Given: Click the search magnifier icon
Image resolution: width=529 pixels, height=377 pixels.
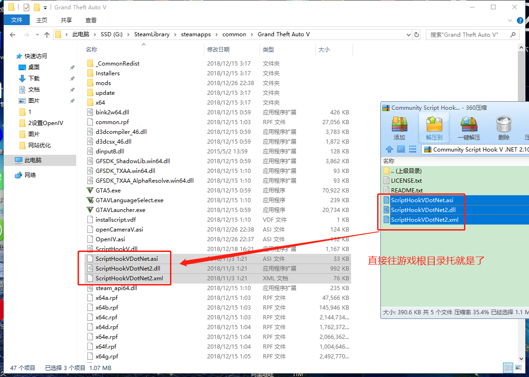Looking at the screenshot, I should 513,34.
